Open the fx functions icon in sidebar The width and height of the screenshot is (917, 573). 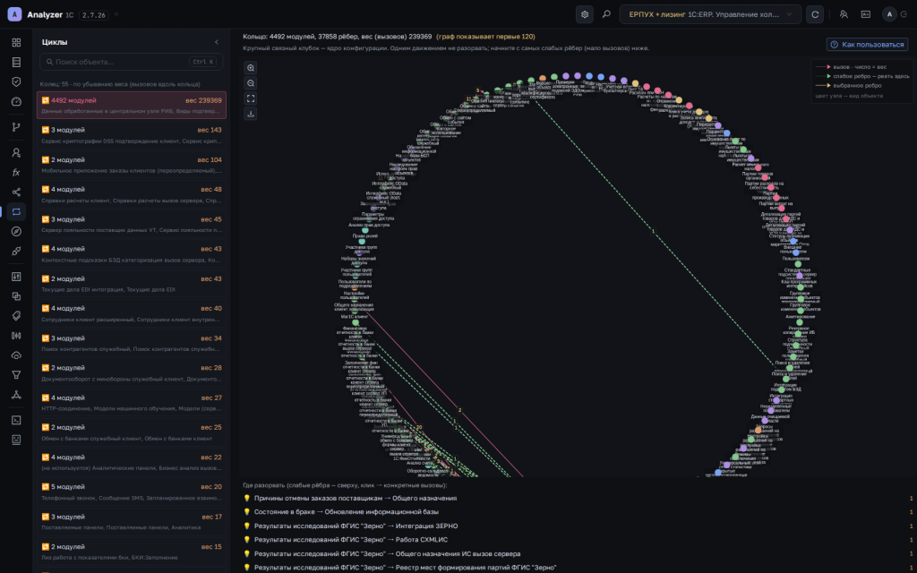(x=16, y=173)
